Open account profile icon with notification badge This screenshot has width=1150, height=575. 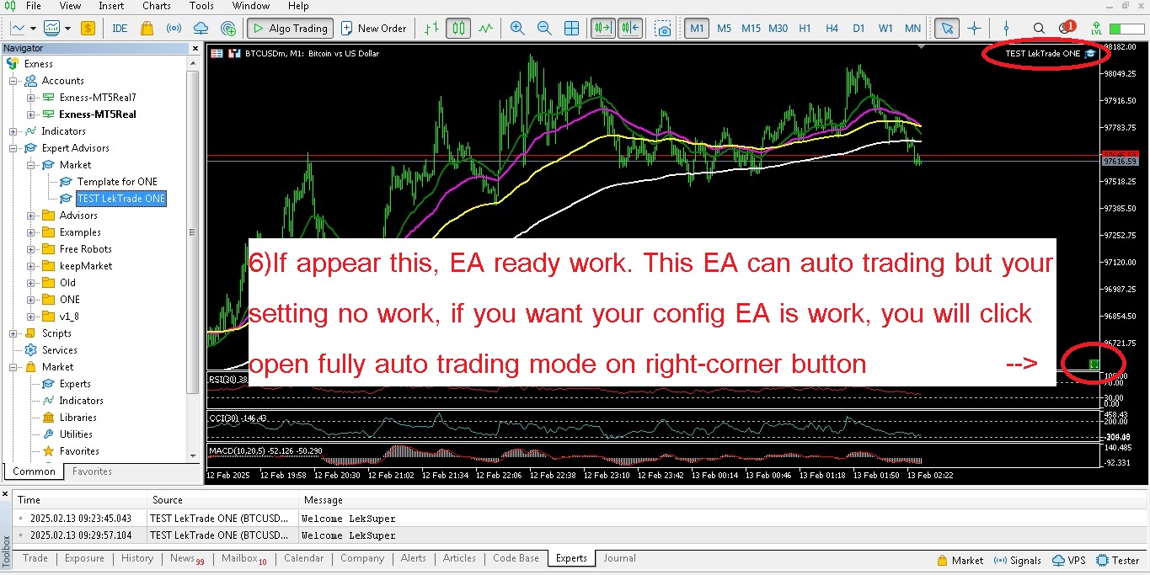(x=1066, y=28)
